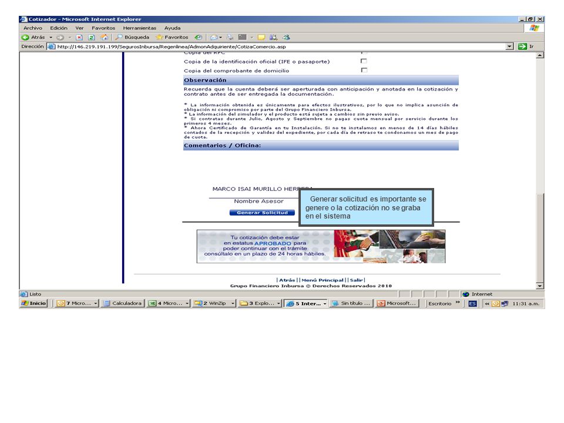Click the scroll down arrow of the page

(x=539, y=286)
